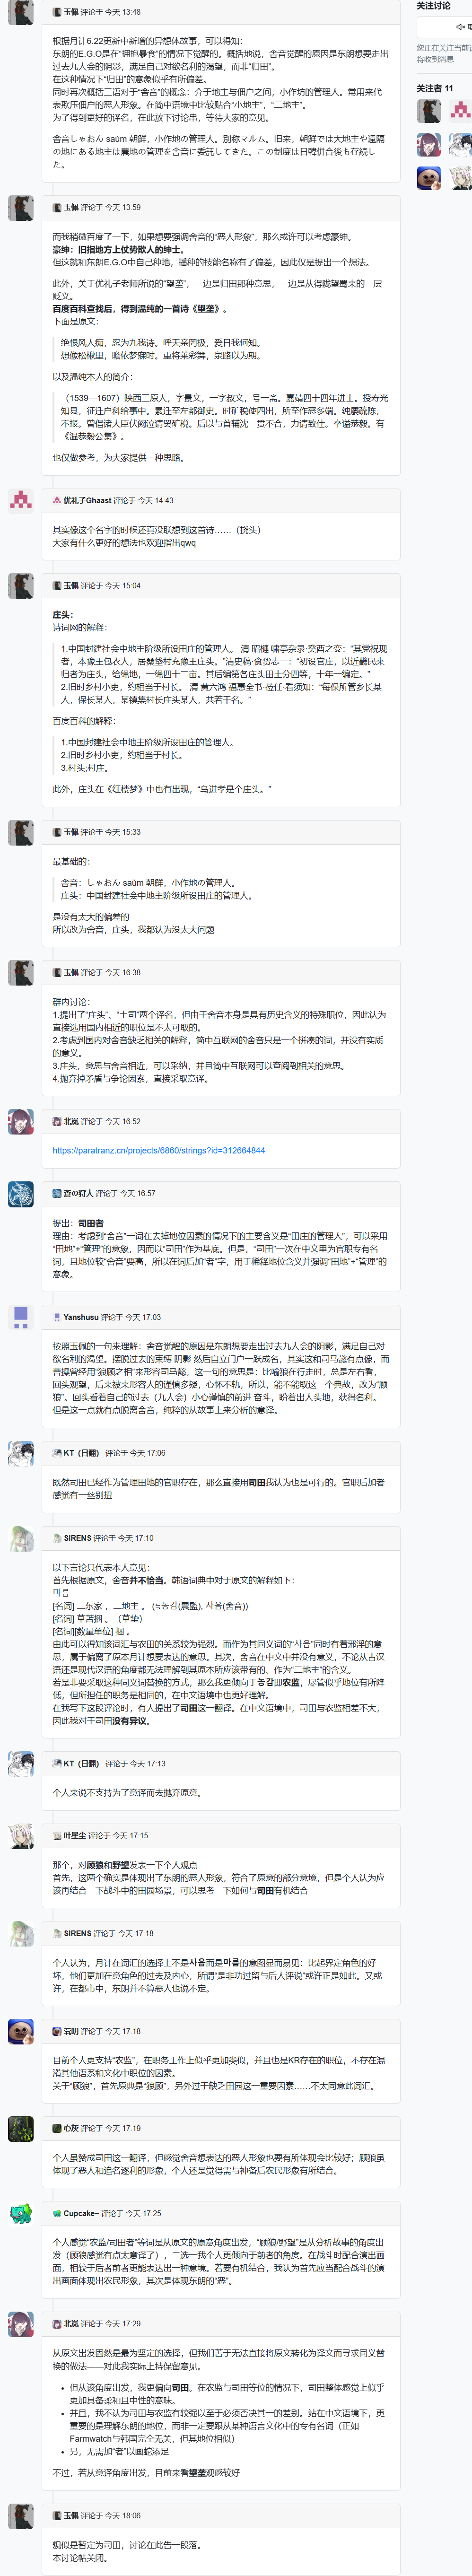
Task: Open the 羽明 username link
Action: point(71,2031)
